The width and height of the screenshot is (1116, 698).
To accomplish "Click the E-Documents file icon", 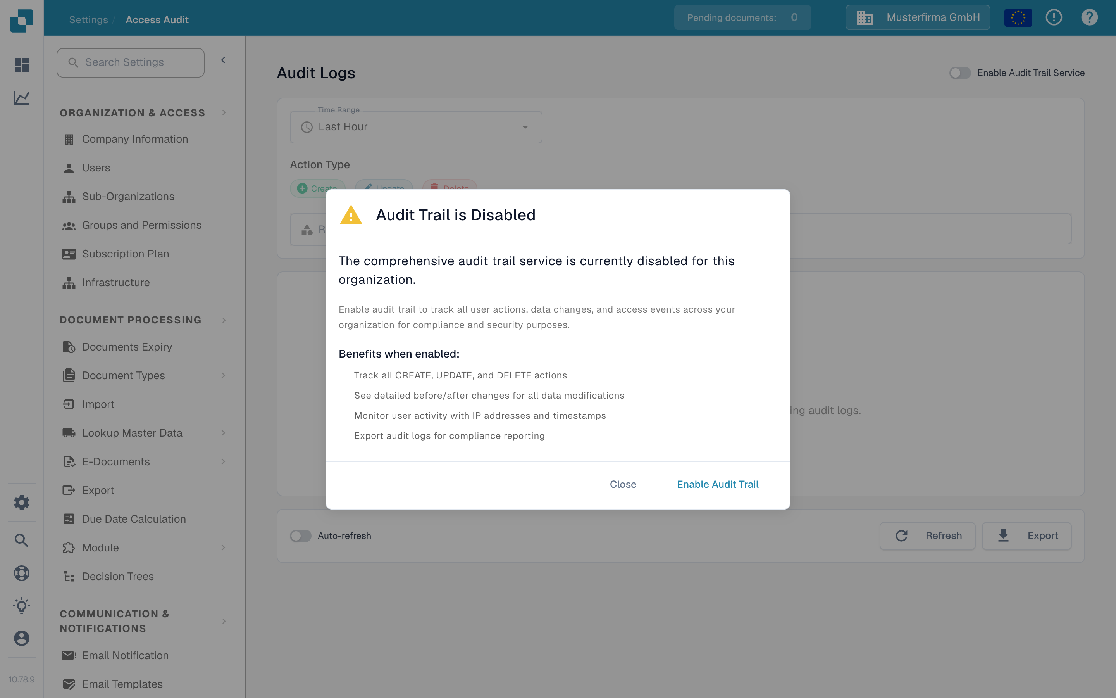I will pyautogui.click(x=69, y=461).
